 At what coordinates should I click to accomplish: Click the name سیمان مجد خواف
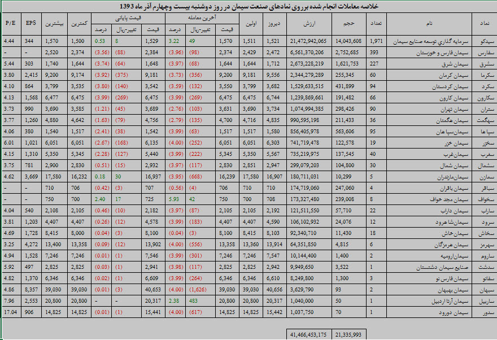[x=449, y=199]
